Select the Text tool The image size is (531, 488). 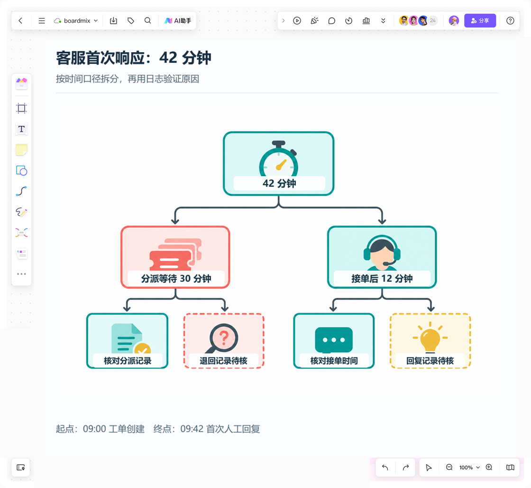tap(21, 129)
